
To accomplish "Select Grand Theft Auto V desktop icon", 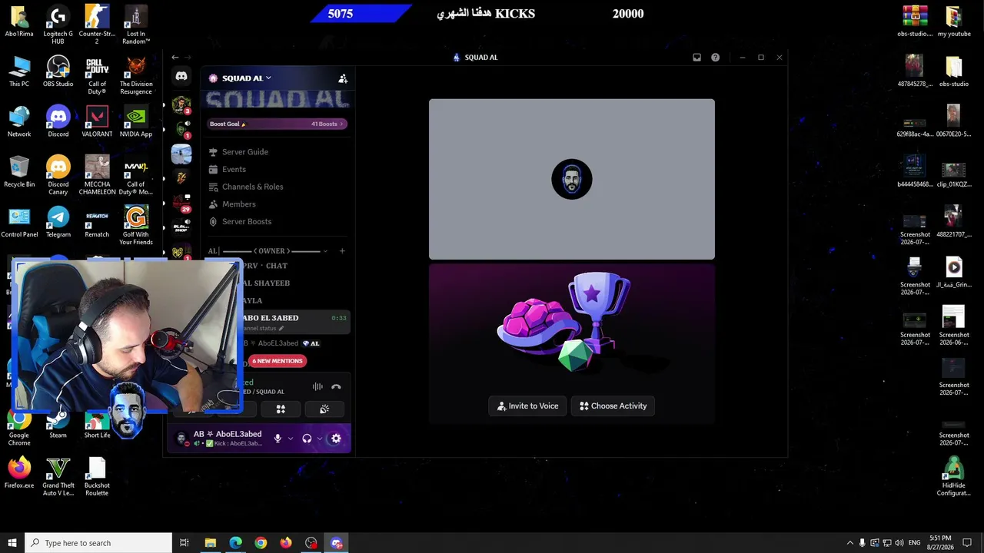I will click(x=58, y=477).
